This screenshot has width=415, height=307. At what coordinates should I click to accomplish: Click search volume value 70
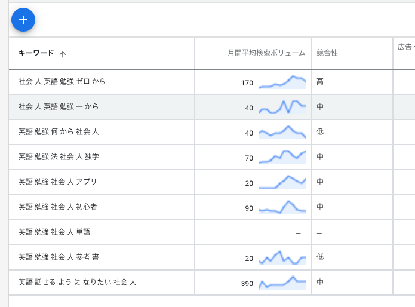[249, 158]
